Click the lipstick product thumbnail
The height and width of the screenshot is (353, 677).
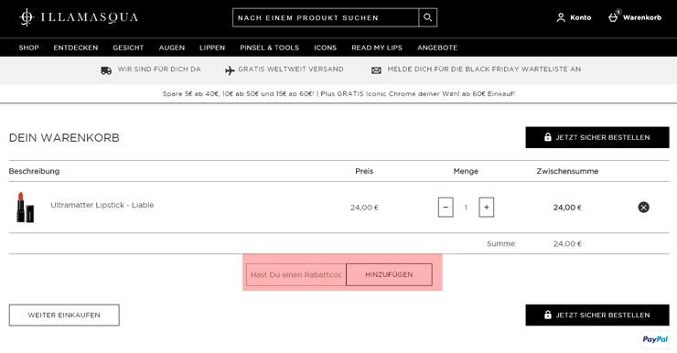[25, 208]
